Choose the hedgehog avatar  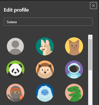pyautogui.click(x=45, y=69)
